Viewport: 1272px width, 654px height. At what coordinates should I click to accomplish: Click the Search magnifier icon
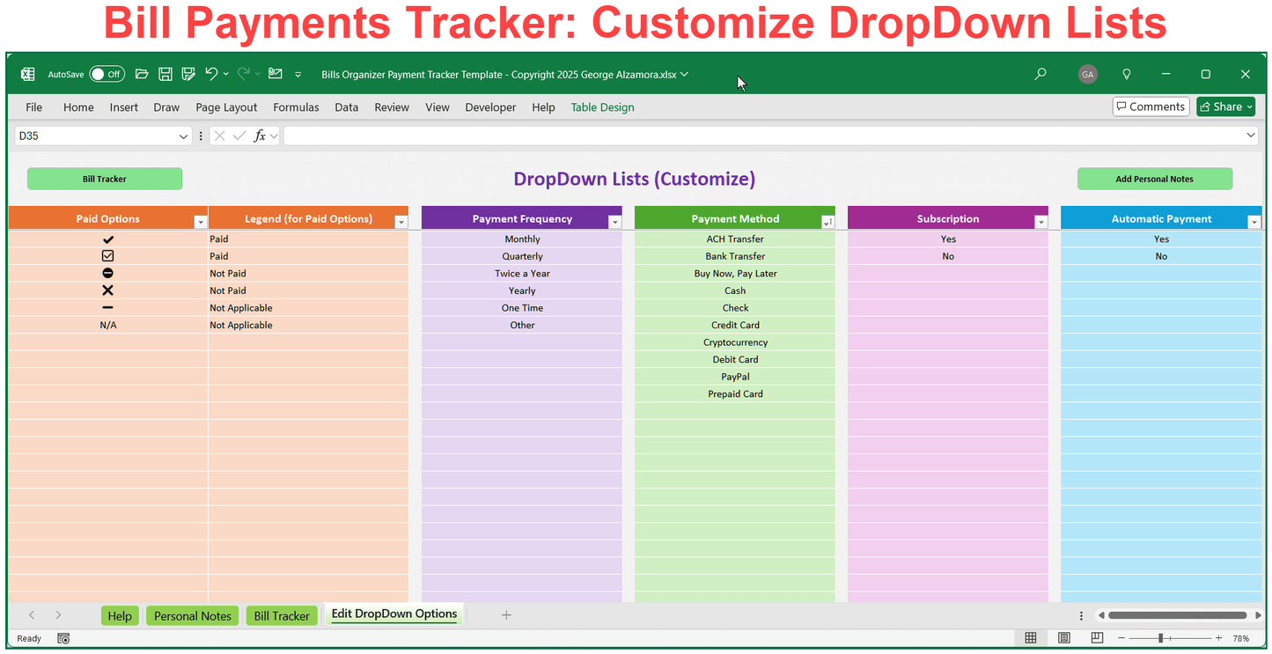1040,75
